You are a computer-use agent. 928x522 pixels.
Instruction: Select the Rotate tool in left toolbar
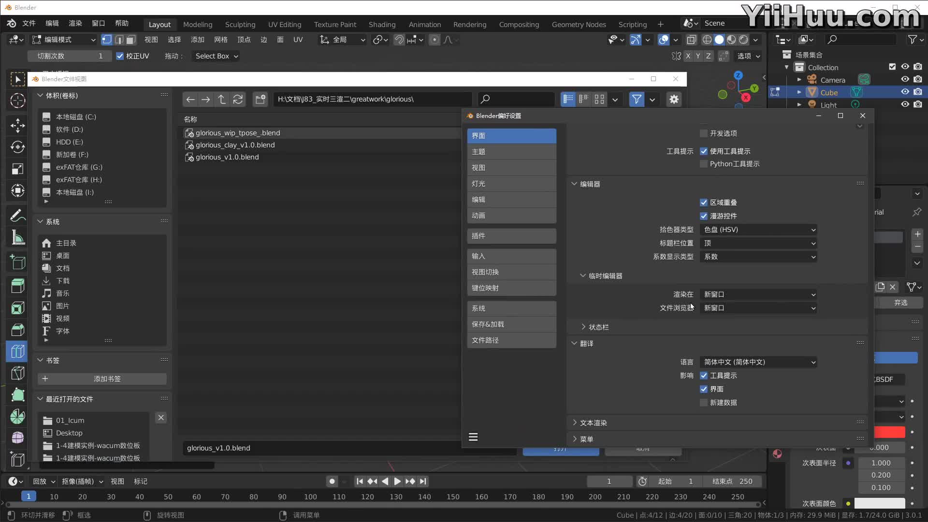tap(18, 147)
